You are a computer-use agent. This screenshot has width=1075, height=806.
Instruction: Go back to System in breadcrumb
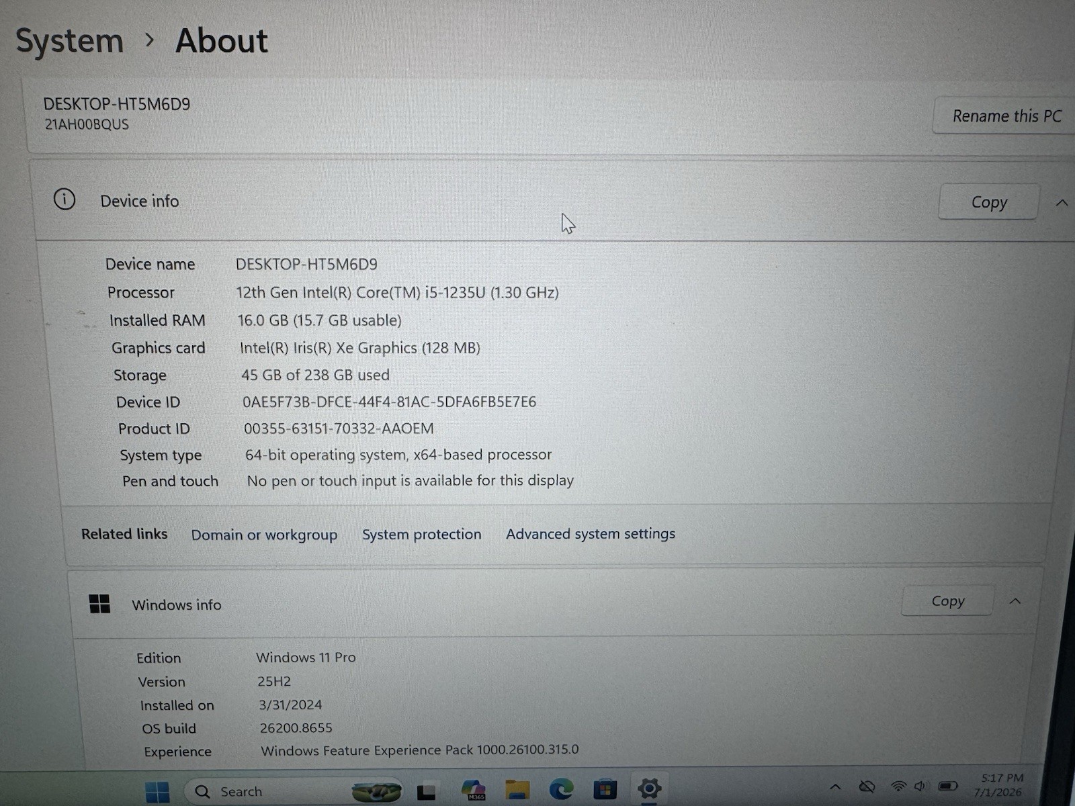click(x=70, y=42)
